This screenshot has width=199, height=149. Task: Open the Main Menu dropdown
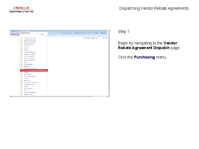(x=24, y=31)
